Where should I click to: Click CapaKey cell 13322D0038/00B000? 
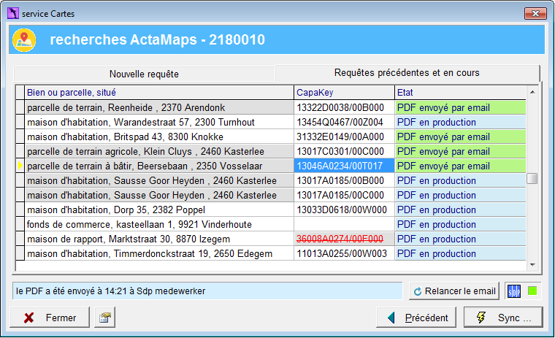[344, 107]
